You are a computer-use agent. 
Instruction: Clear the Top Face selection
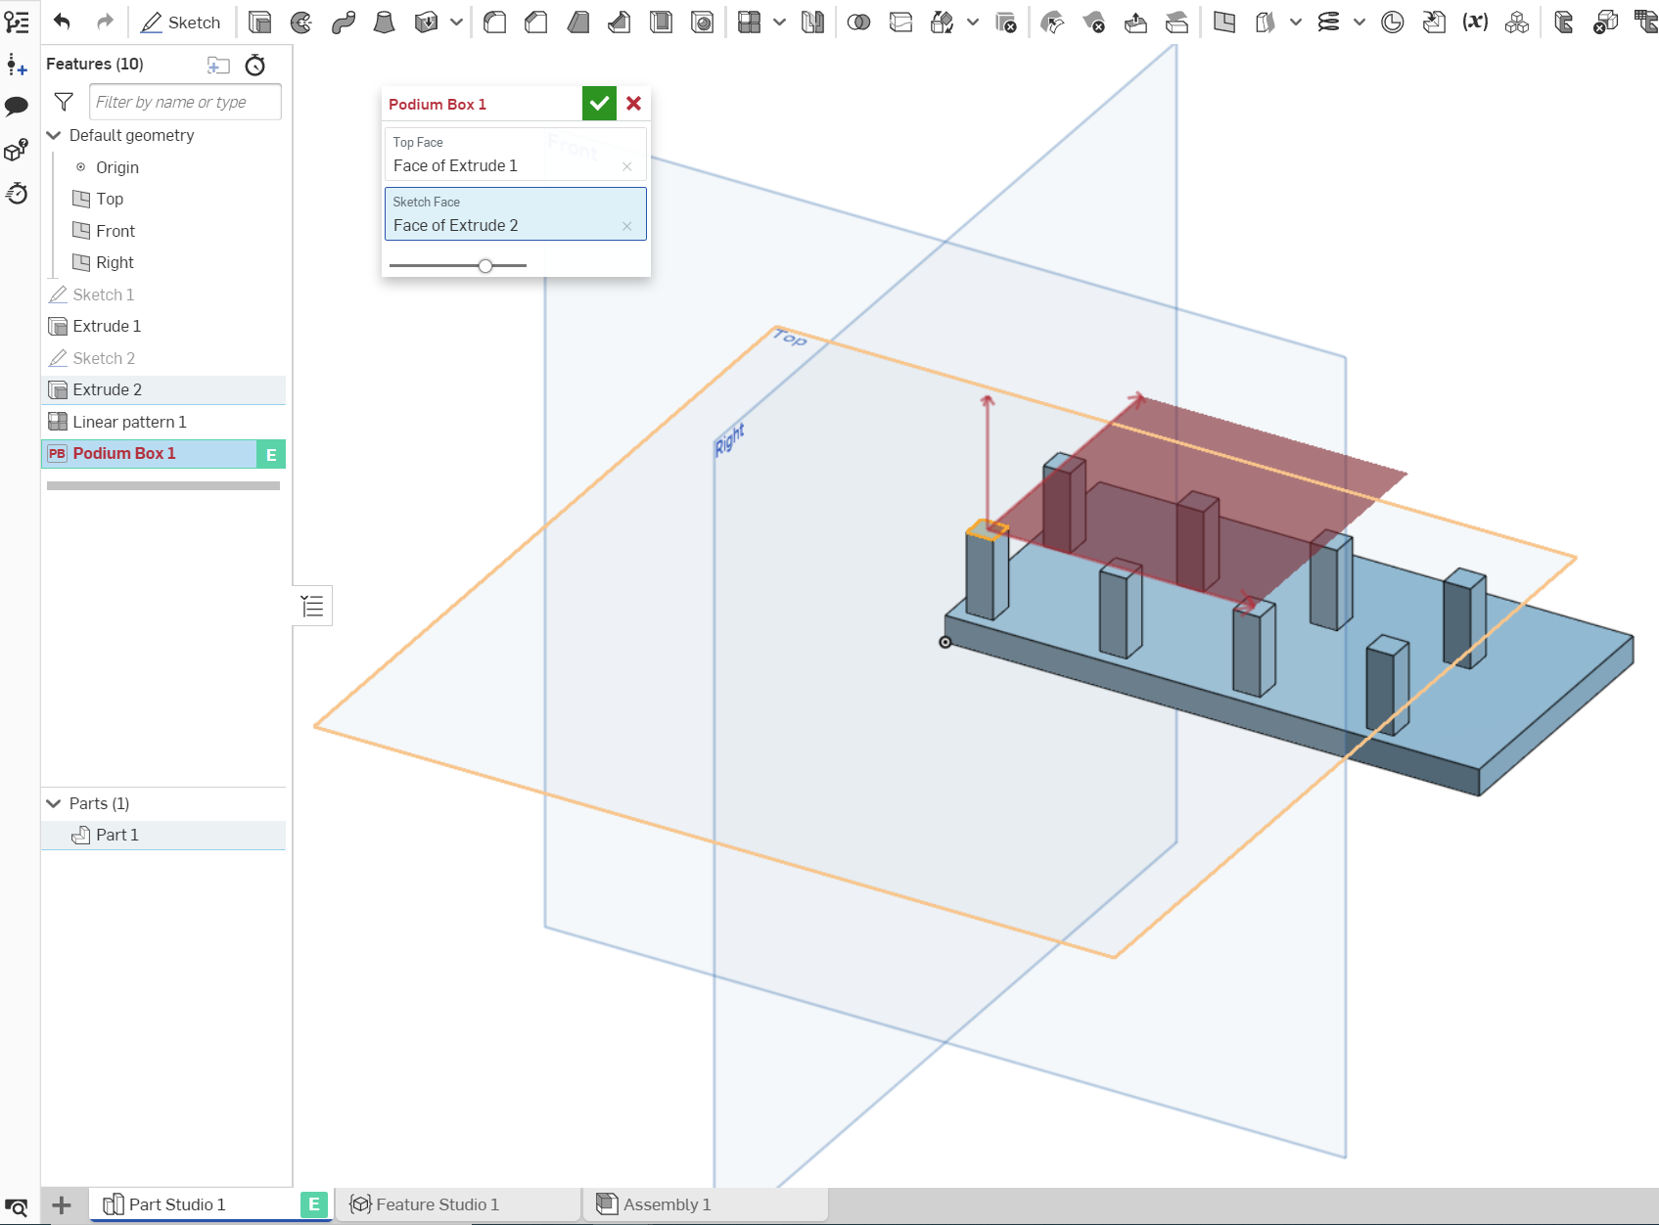pos(626,166)
